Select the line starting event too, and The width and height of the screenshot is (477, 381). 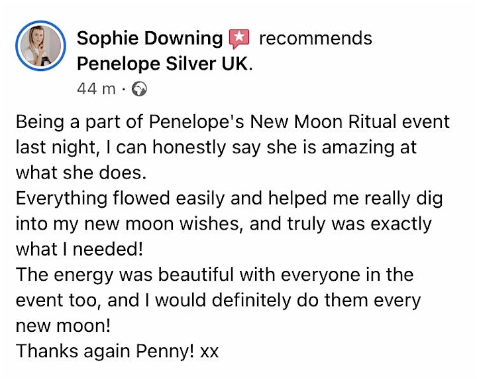219,301
